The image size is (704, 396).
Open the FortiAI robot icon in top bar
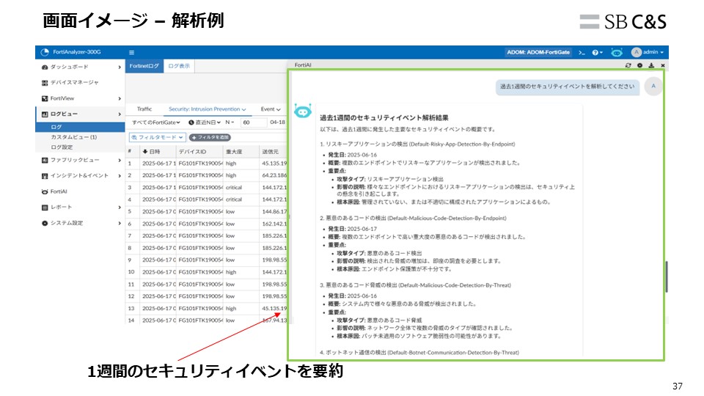click(617, 53)
